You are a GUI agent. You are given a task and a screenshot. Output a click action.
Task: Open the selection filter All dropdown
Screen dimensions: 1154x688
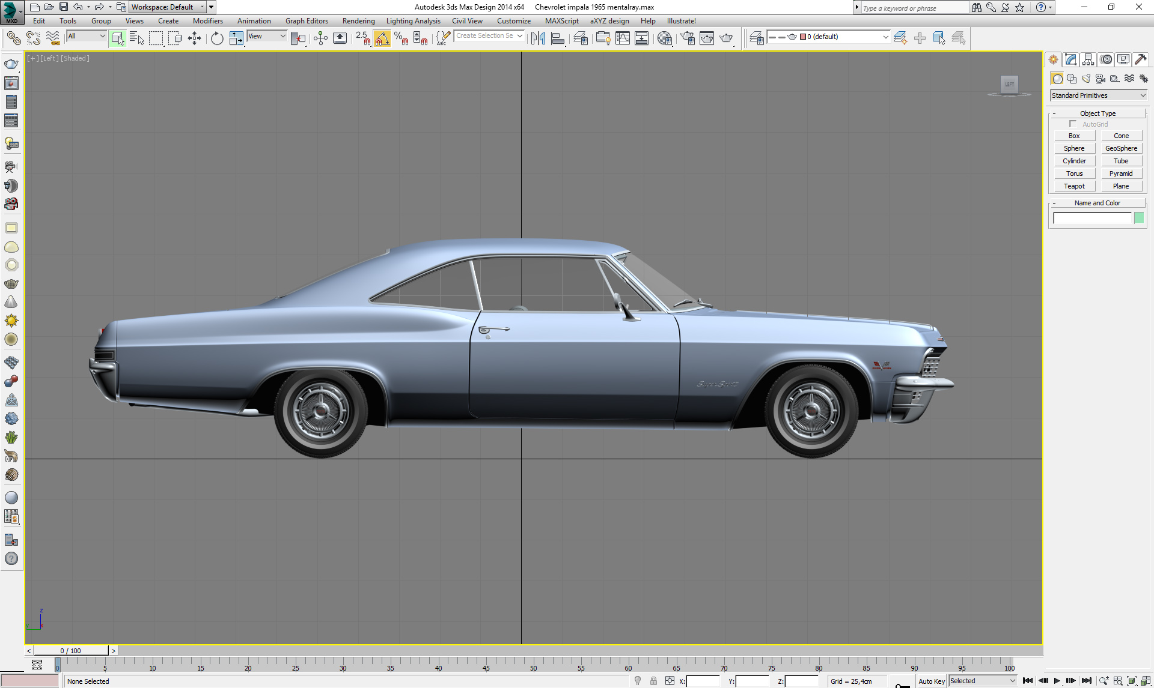point(87,36)
